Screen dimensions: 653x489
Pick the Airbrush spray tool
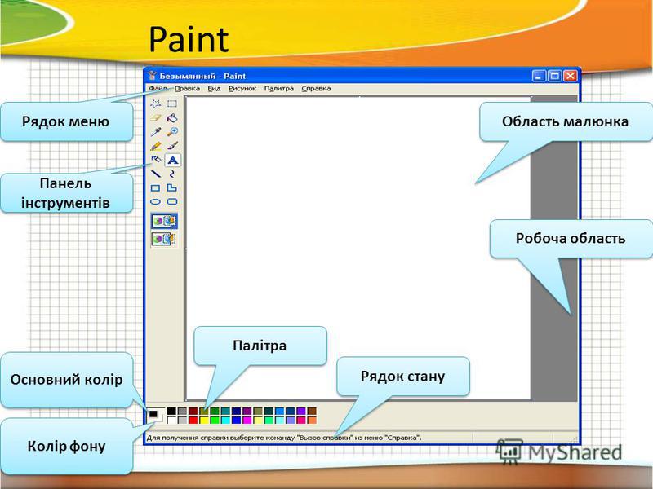[x=155, y=160]
